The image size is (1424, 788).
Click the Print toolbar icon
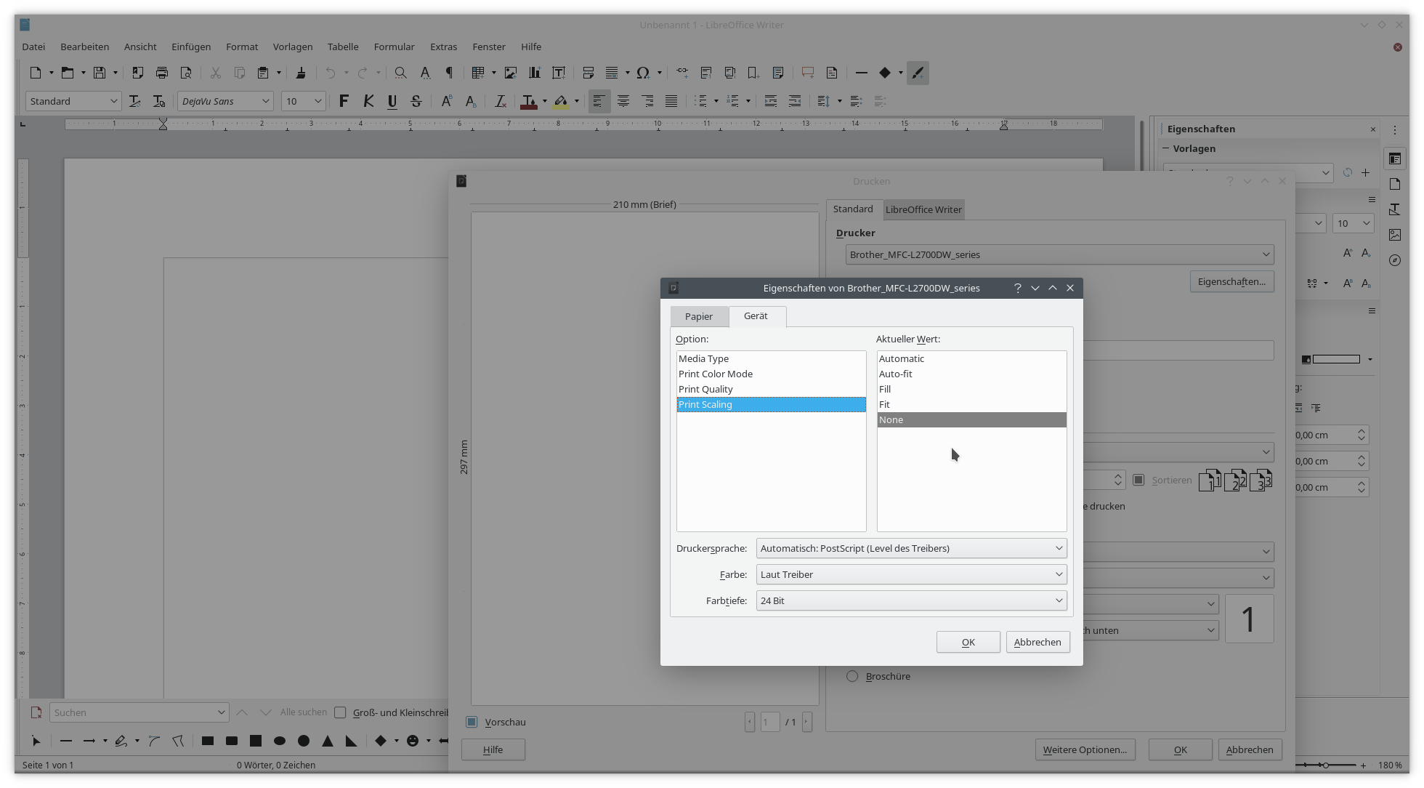pyautogui.click(x=162, y=73)
